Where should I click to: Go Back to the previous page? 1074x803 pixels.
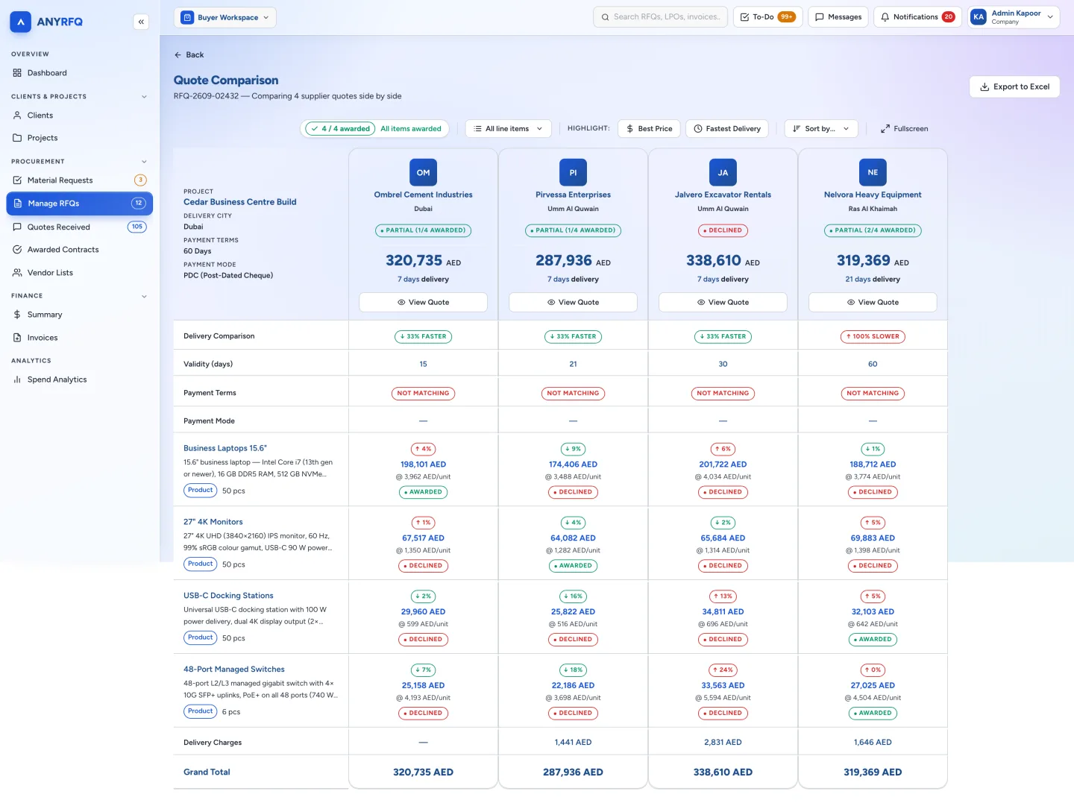click(x=189, y=55)
